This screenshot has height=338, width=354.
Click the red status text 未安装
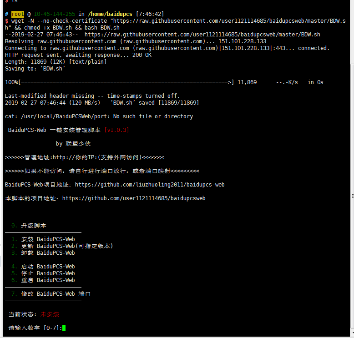coord(50,314)
